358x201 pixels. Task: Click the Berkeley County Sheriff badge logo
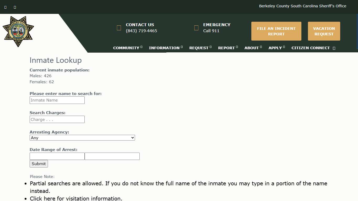(x=18, y=31)
